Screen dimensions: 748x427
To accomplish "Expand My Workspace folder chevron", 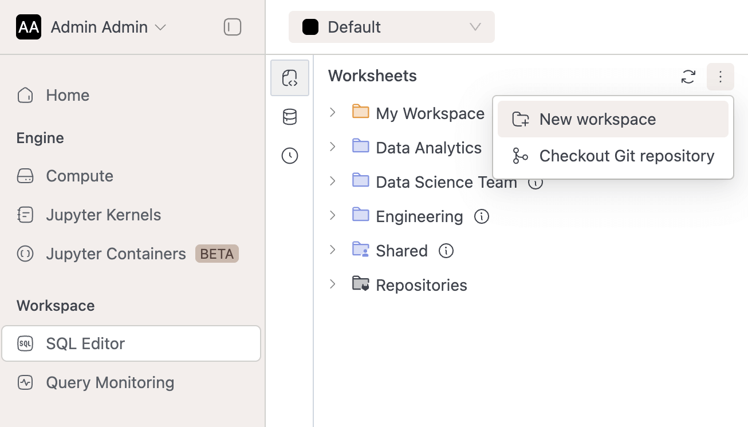I will point(333,113).
